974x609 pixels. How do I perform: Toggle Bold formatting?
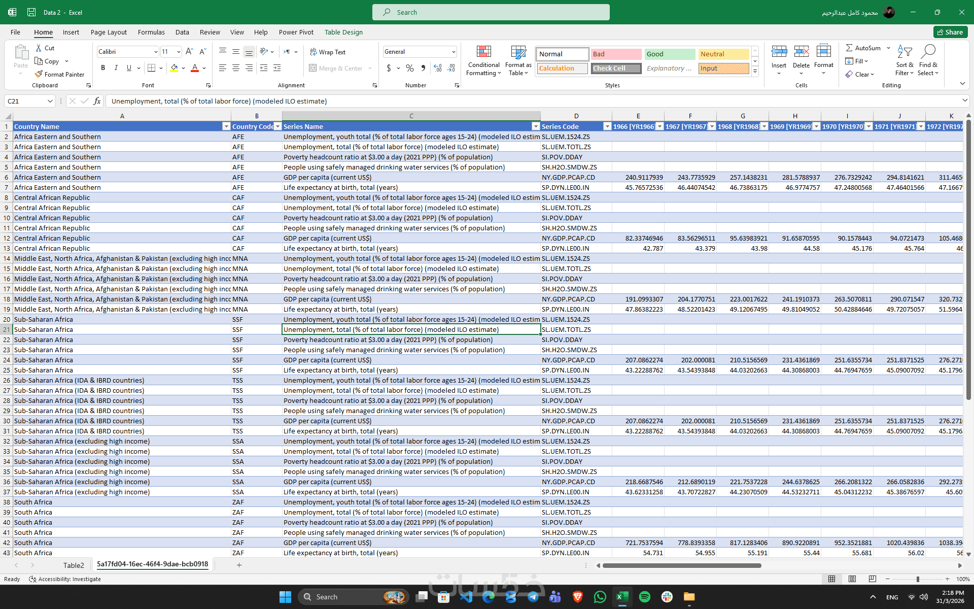[103, 68]
